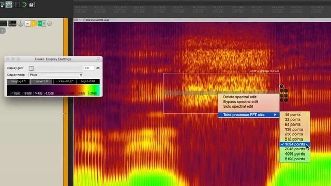Click the freq log 4.5 slider

[x=19, y=81]
